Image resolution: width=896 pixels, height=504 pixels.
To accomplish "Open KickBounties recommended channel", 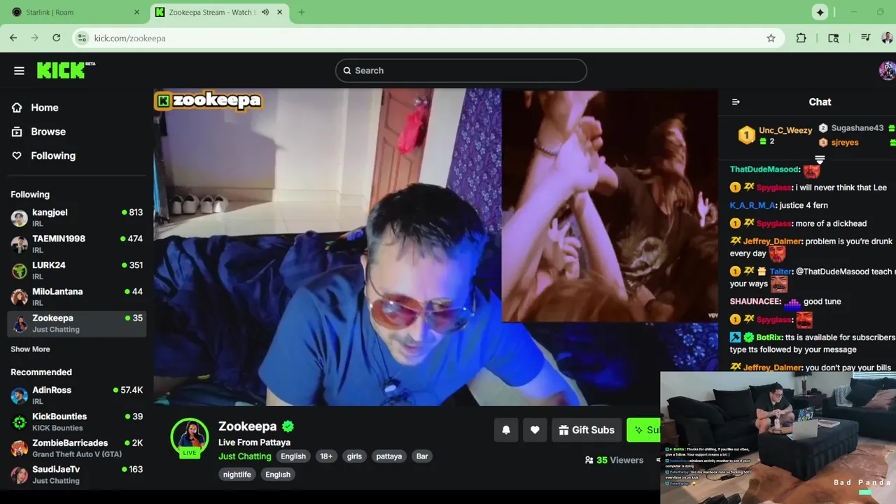I will coord(77,421).
